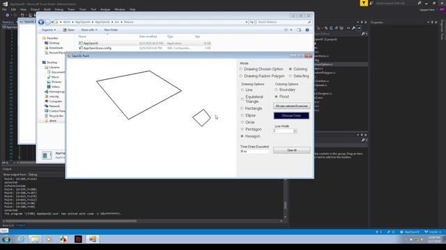The image size is (446, 250).
Task: Click the Solution Explorer properties wrench icon
Action: (353, 28)
